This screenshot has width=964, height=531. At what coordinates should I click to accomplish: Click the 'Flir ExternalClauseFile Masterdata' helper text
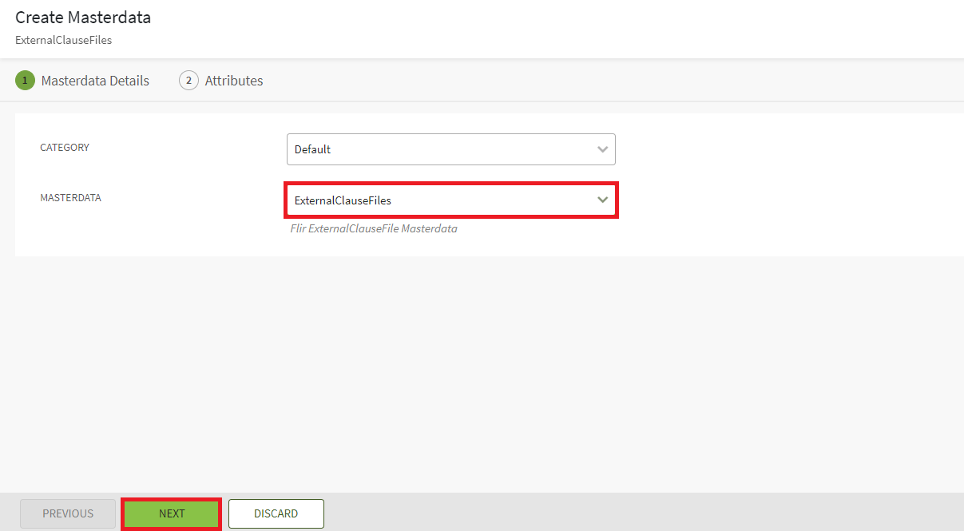(x=373, y=228)
